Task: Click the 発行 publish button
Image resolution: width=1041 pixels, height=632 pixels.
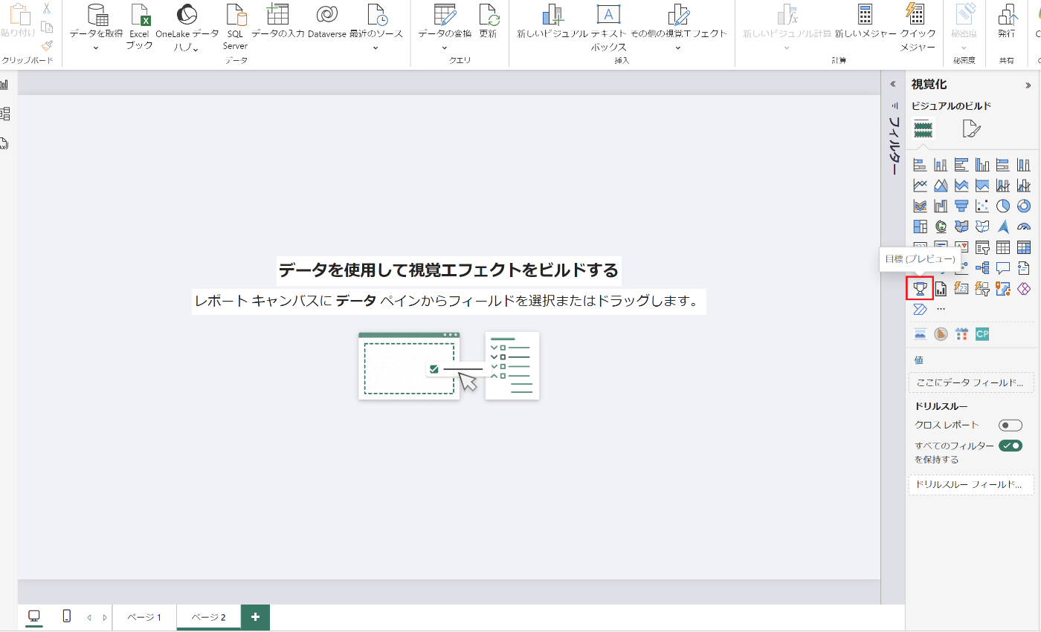Action: point(1006,21)
